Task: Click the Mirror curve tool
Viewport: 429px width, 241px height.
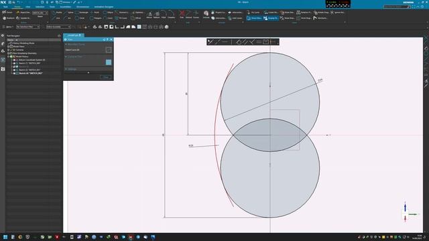Action: coord(149,15)
